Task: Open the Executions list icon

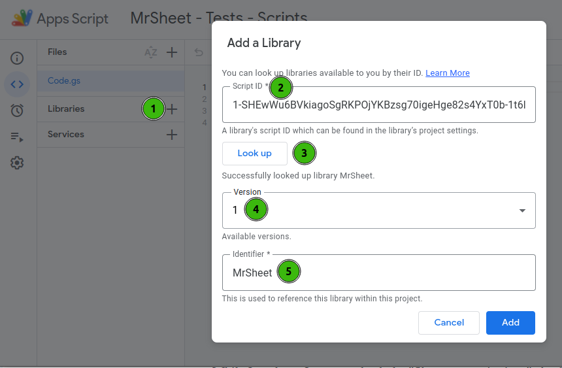Action: [x=17, y=137]
